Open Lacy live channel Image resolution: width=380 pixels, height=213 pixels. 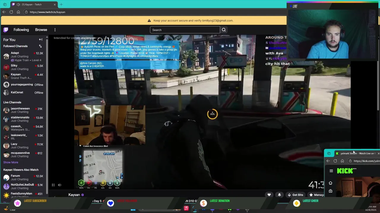point(23,146)
